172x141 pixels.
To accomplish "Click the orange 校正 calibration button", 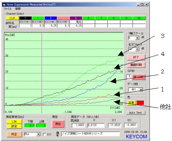I will coord(14,134).
